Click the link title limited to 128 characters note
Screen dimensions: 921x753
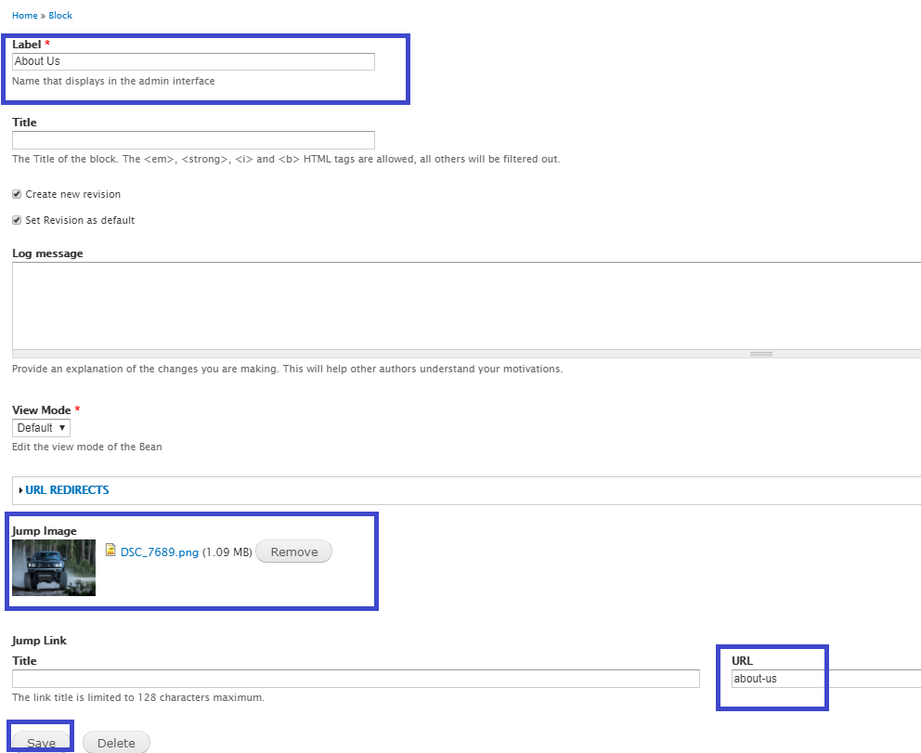point(138,698)
